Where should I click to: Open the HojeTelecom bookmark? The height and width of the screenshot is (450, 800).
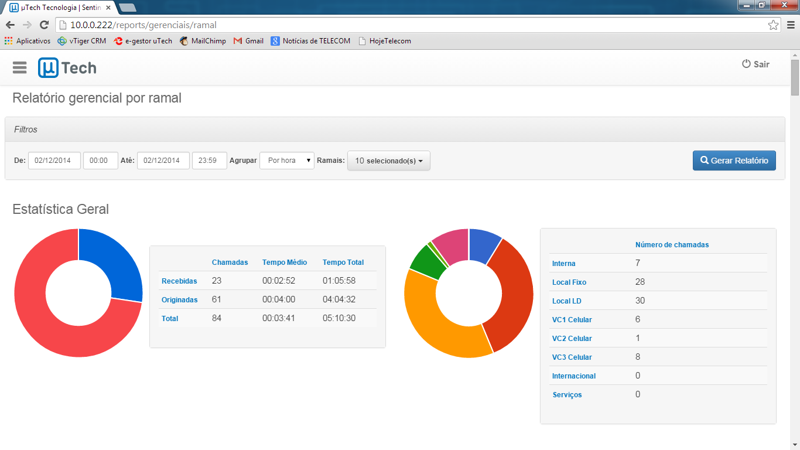coord(385,41)
